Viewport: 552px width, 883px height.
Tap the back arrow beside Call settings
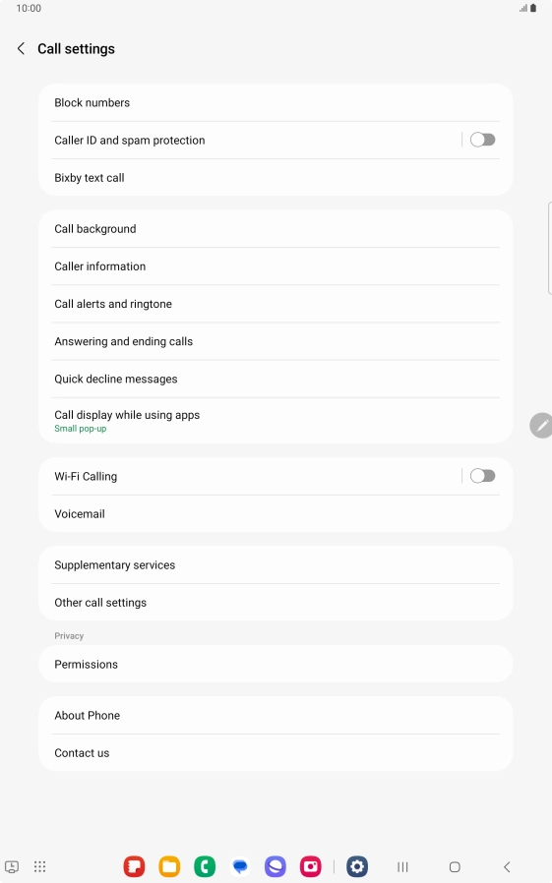tap(21, 49)
